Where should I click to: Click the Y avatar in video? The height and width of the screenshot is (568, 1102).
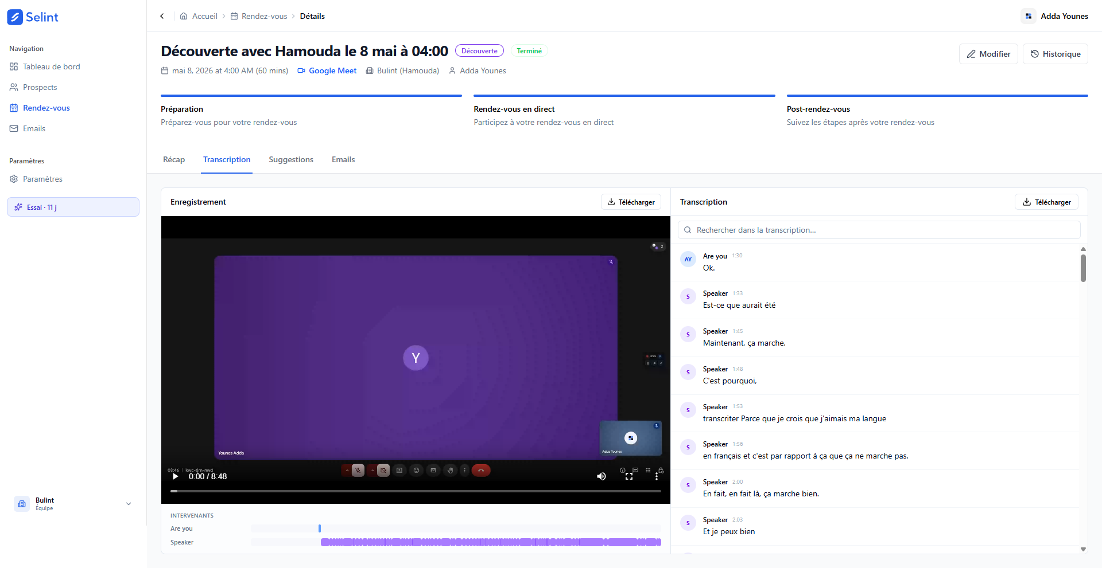point(416,358)
